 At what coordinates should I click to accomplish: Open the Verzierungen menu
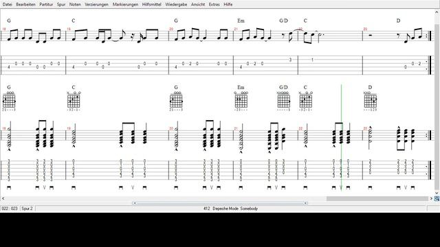point(96,5)
